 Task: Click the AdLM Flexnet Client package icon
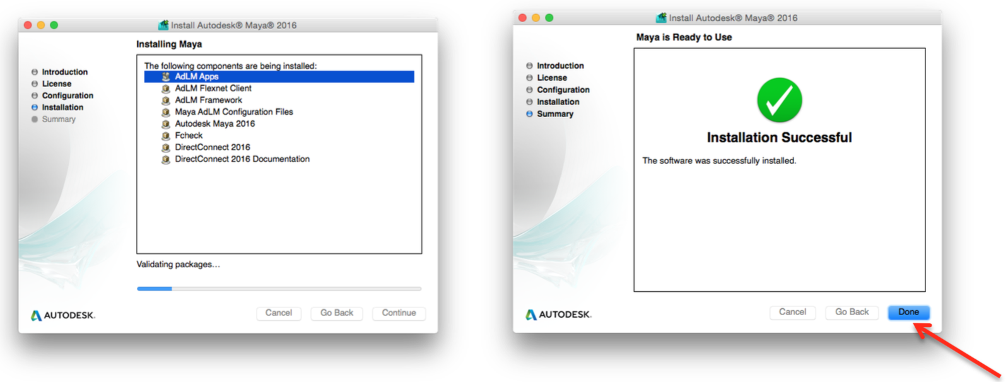point(166,89)
